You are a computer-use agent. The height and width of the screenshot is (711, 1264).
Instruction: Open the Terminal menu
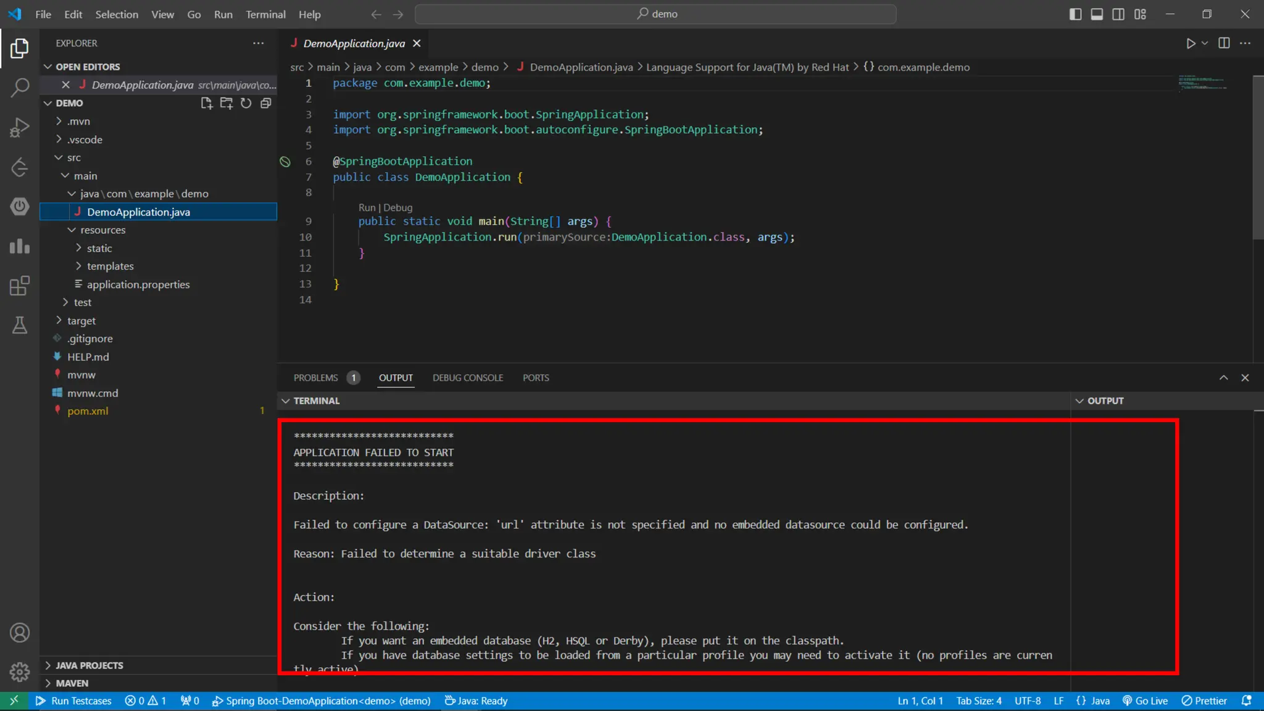[x=265, y=14]
